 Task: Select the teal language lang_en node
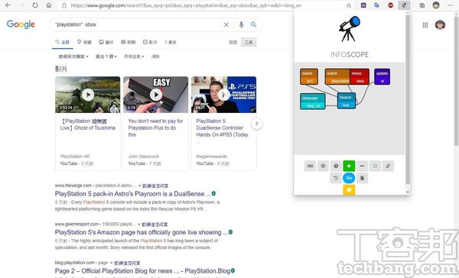313,102
